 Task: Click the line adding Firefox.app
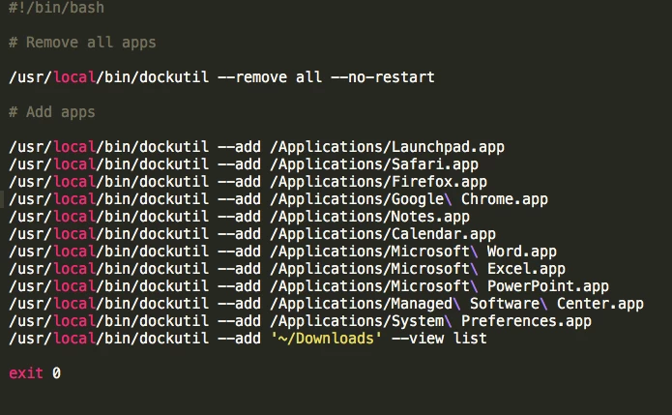coord(248,182)
